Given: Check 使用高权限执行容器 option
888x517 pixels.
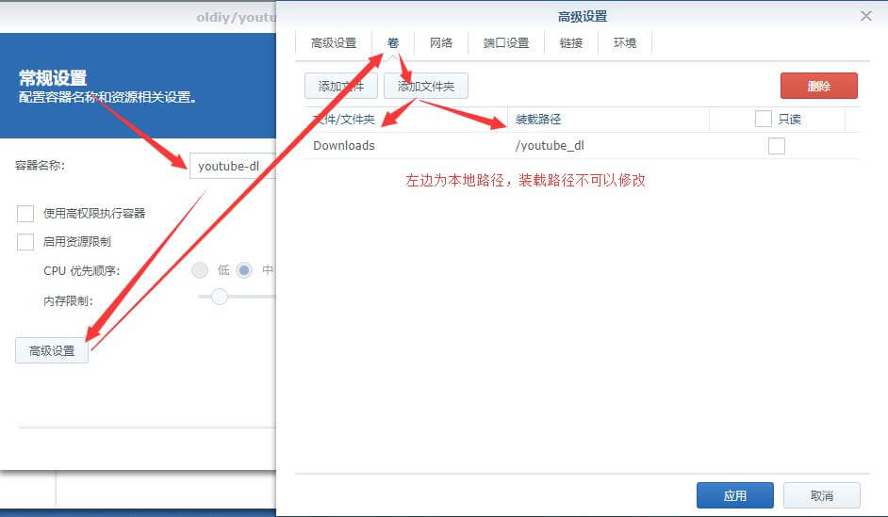Looking at the screenshot, I should [x=25, y=214].
